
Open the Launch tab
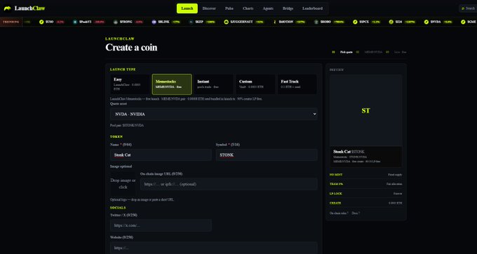coord(187,8)
